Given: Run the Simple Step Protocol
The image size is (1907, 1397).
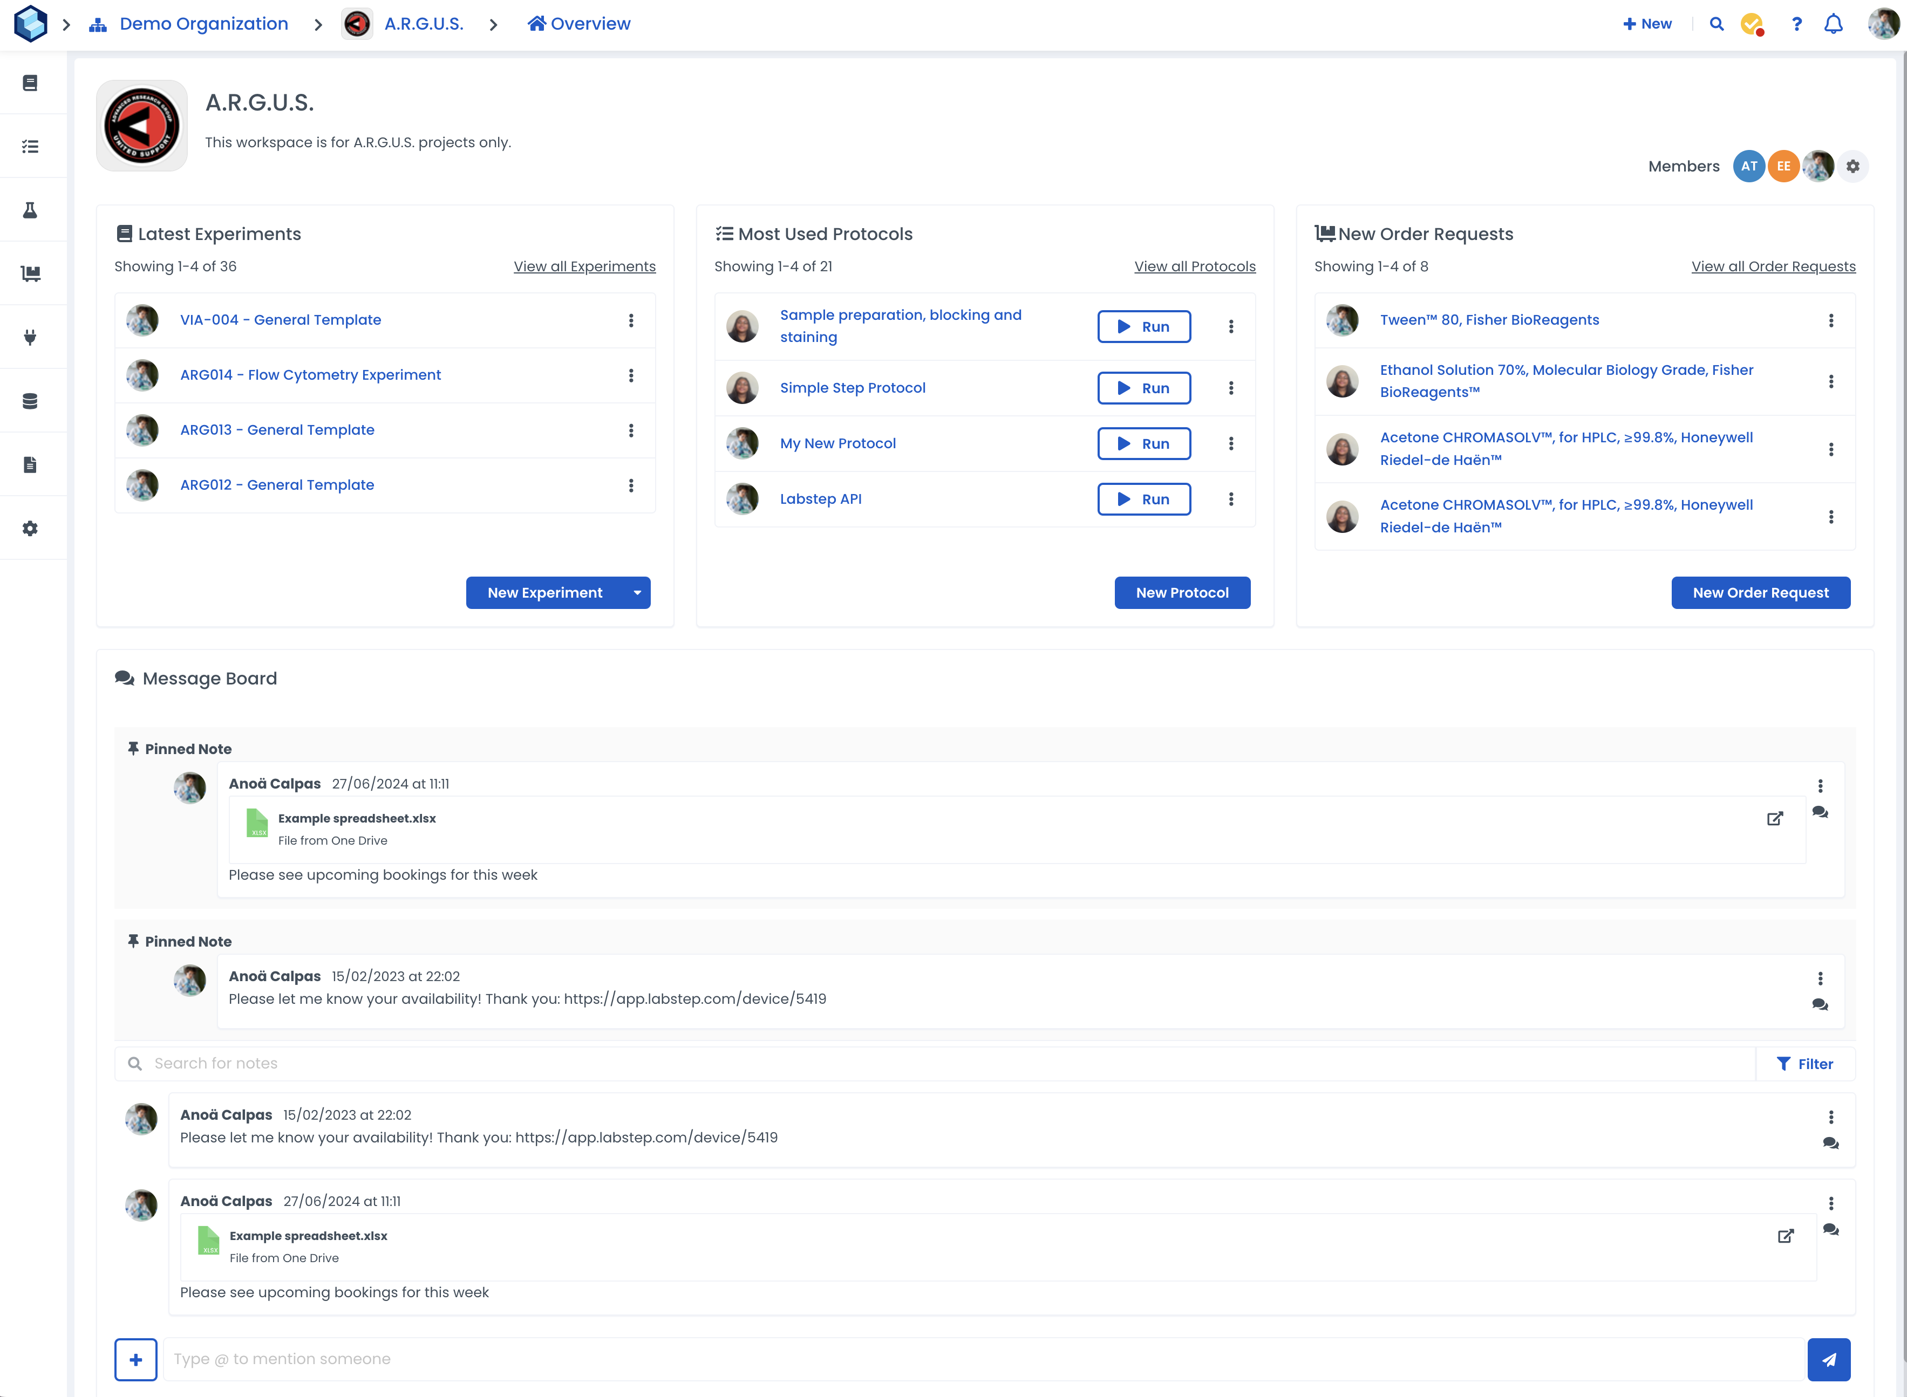Looking at the screenshot, I should click(1144, 388).
